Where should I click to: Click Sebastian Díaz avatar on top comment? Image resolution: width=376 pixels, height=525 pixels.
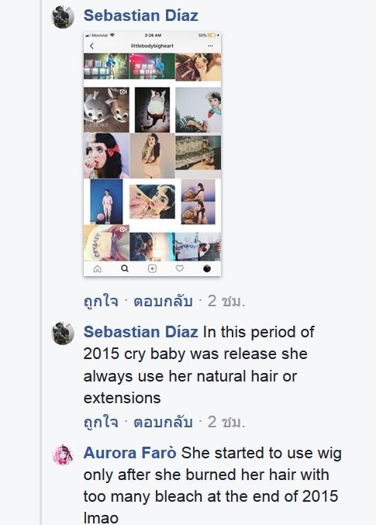click(63, 17)
